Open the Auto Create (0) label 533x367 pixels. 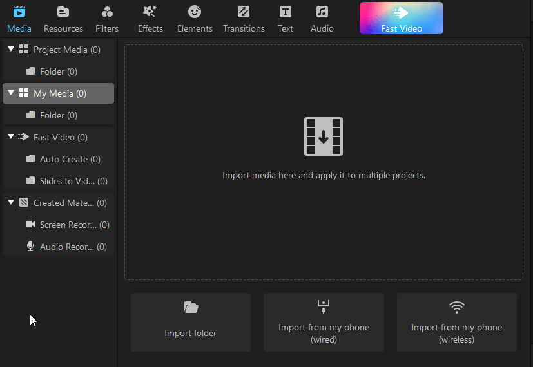(70, 159)
